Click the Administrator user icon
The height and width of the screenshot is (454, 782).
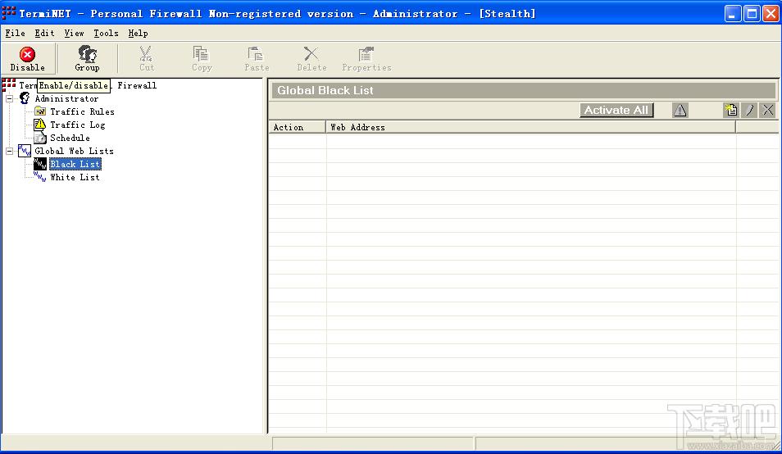25,98
